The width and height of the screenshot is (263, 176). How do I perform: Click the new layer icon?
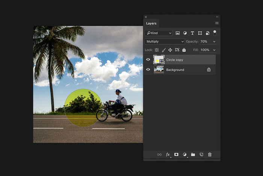[x=201, y=155]
